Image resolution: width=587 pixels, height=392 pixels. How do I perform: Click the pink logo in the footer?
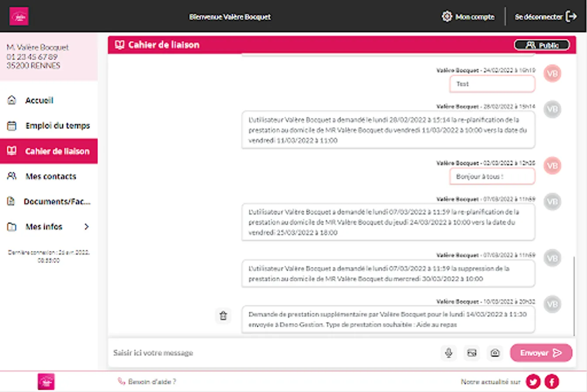coord(46,382)
